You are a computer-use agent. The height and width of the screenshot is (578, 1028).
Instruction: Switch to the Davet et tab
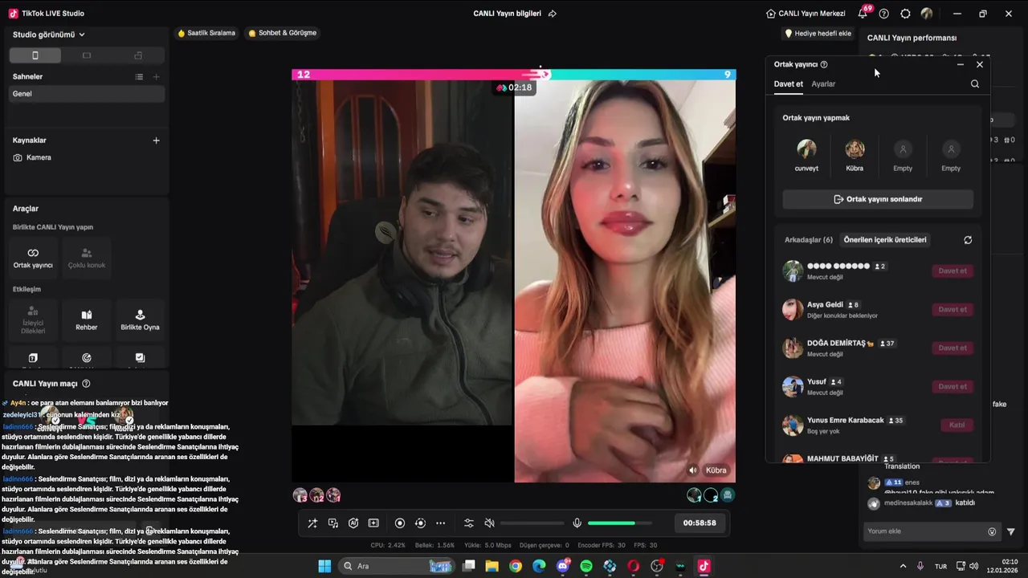pos(788,83)
